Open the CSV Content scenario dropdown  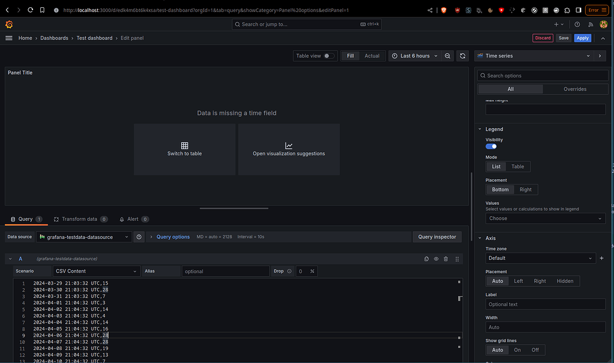[x=96, y=271]
